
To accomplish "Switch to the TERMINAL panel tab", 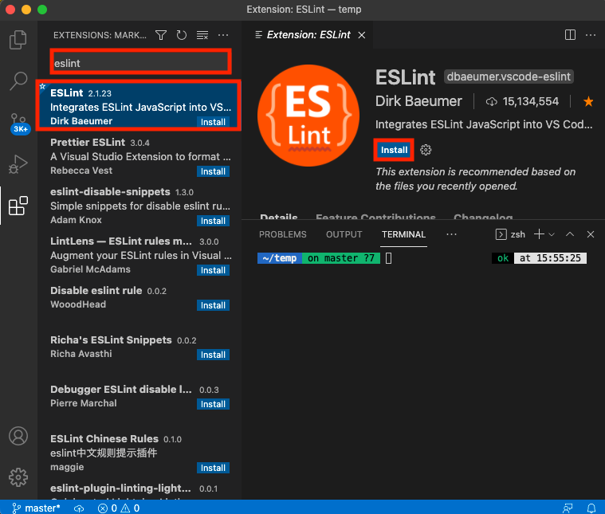I will coord(403,234).
